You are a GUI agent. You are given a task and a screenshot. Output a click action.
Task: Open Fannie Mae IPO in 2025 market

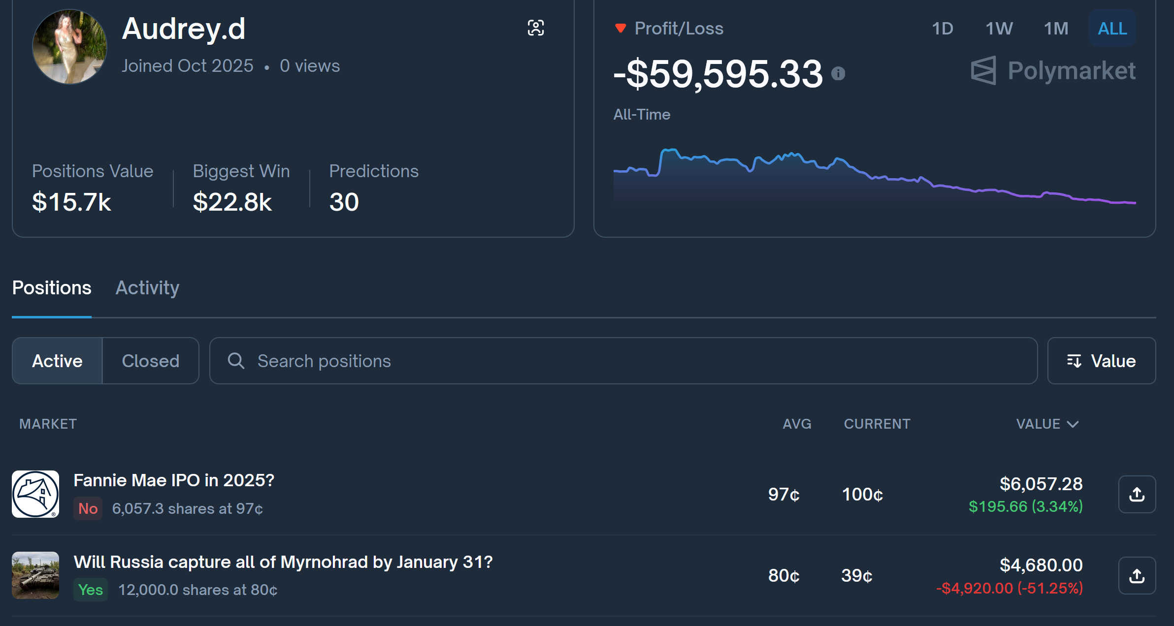173,480
